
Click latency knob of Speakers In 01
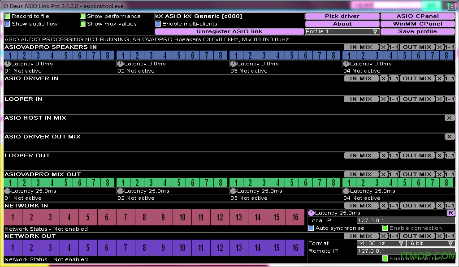tap(7, 64)
